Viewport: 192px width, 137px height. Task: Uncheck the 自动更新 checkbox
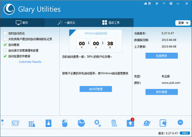[x=5, y=45]
